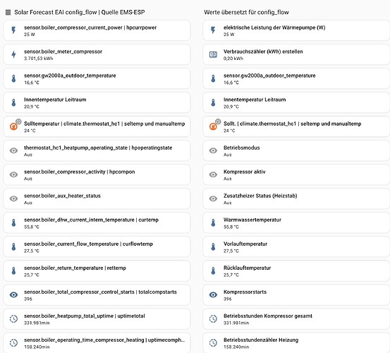This screenshot has width=390, height=353.
Task: Click eye icon for sensor.boiler_aux_heater_status
Action: pos(13,198)
